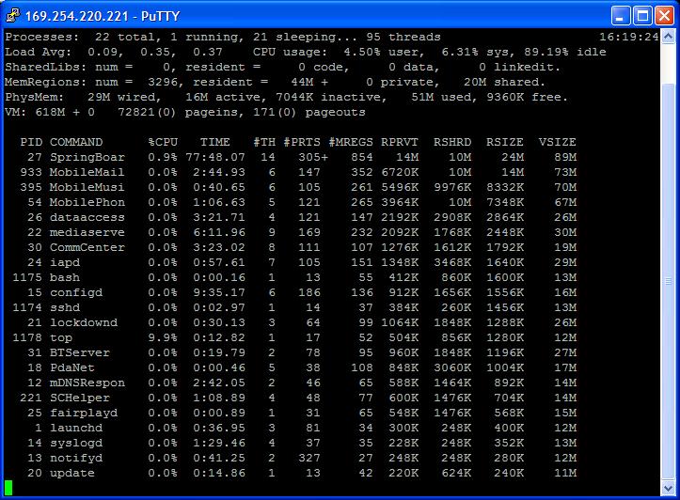Click the '3296' MemRegions number
Image resolution: width=680 pixels, height=500 pixels.
(x=163, y=82)
